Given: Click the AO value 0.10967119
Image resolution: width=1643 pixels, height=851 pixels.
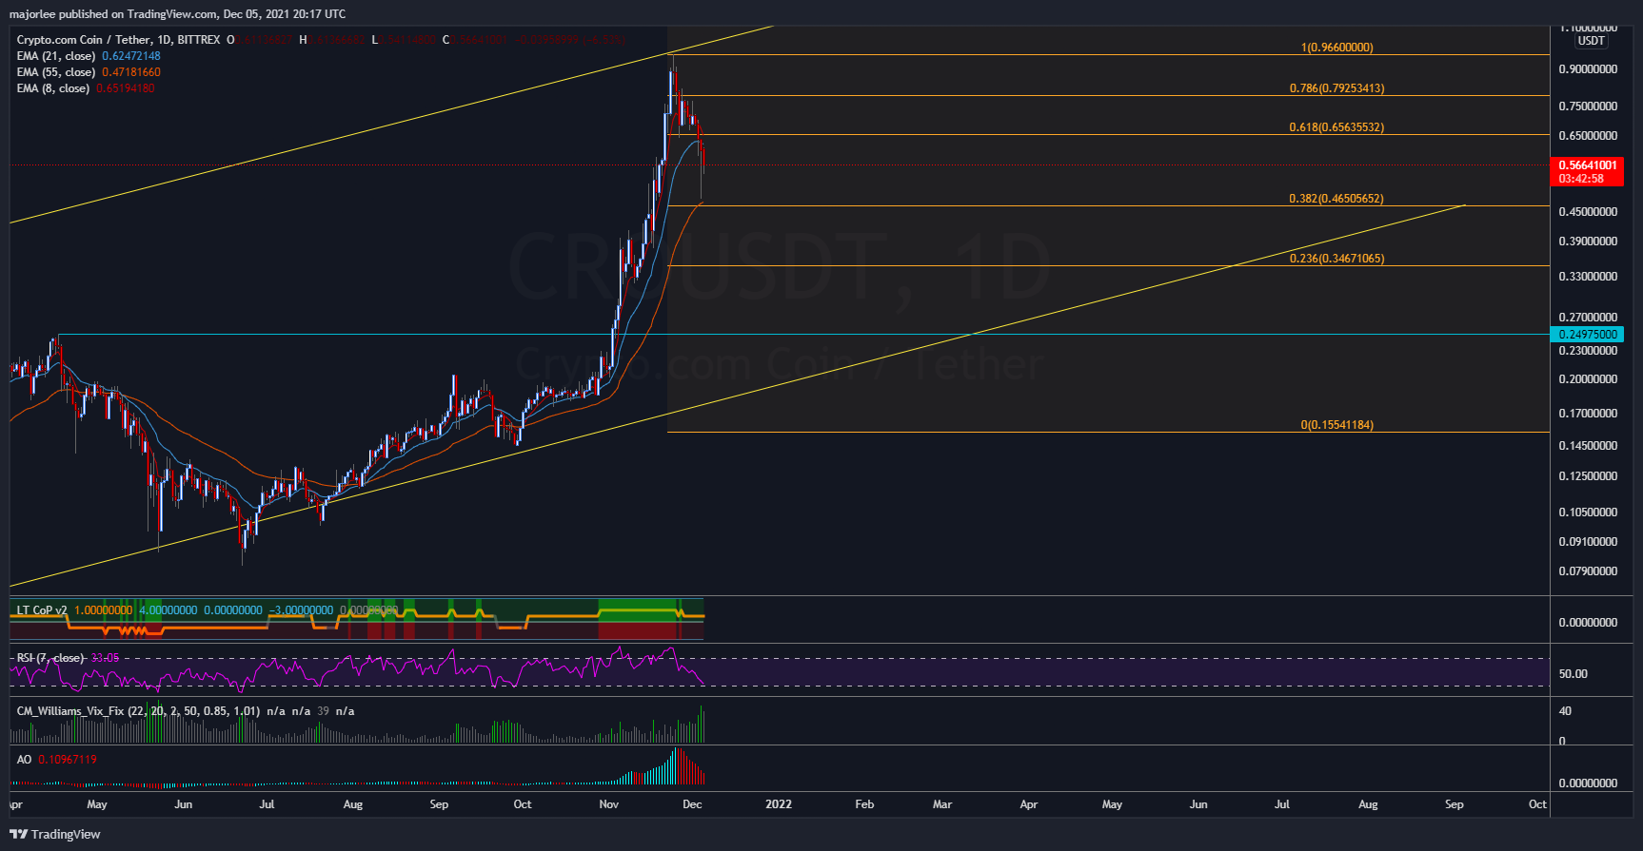Looking at the screenshot, I should (x=68, y=760).
